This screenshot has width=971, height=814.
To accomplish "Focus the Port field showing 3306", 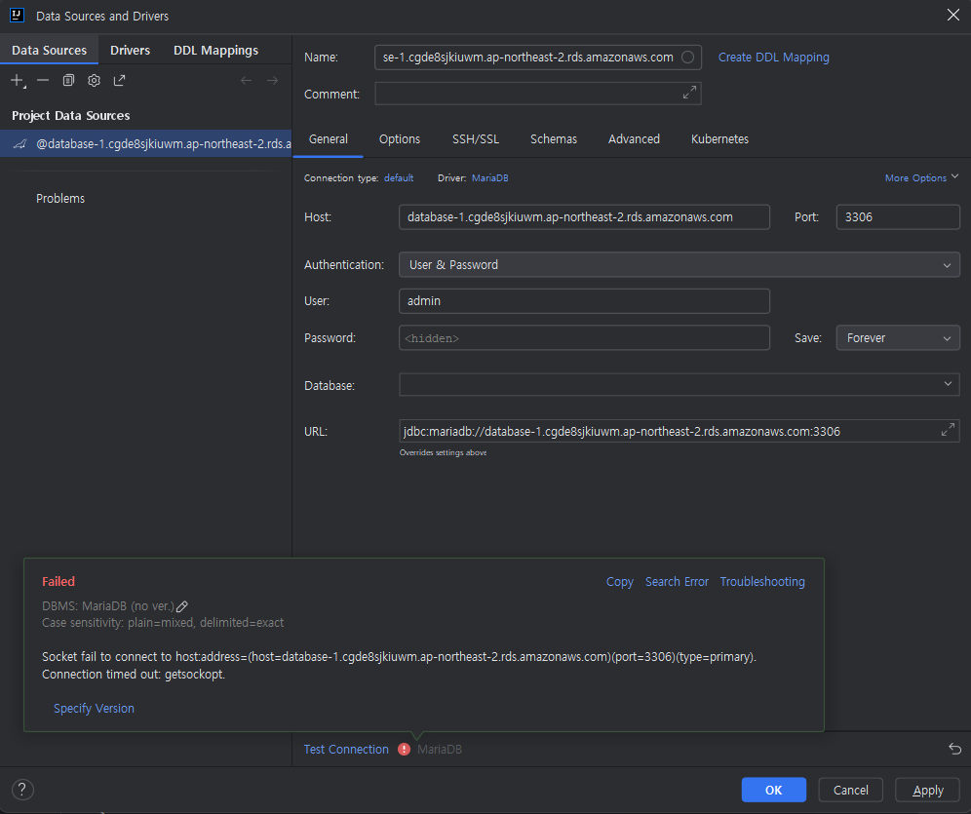I will 898,217.
